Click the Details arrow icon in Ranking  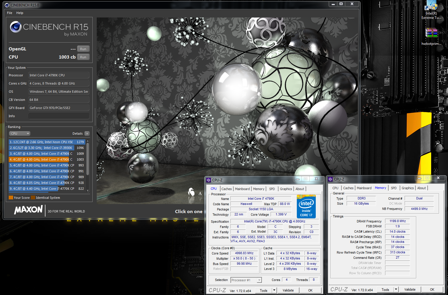pos(87,134)
